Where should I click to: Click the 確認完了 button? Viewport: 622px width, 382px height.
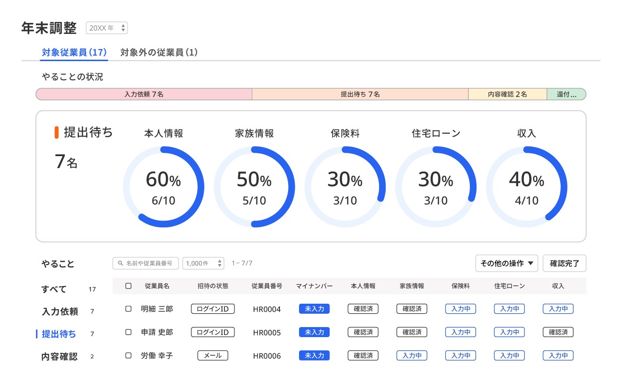tap(564, 263)
